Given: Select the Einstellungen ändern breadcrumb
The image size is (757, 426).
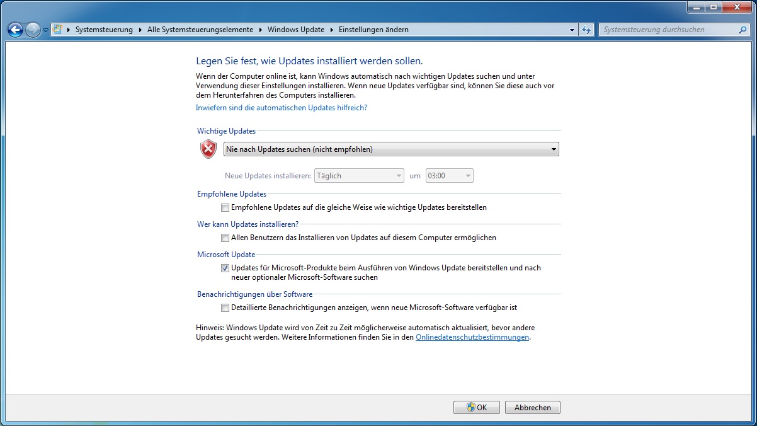Looking at the screenshot, I should pos(373,30).
